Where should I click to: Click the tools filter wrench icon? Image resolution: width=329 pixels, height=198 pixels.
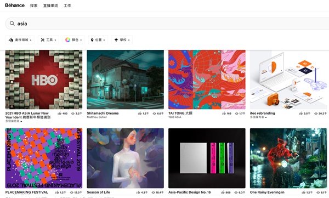tap(43, 39)
